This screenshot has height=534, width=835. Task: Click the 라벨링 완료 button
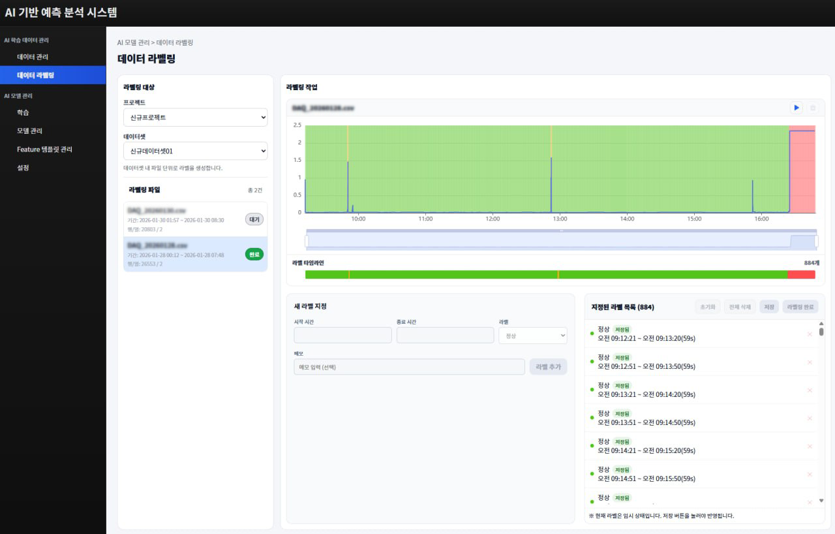(x=800, y=307)
